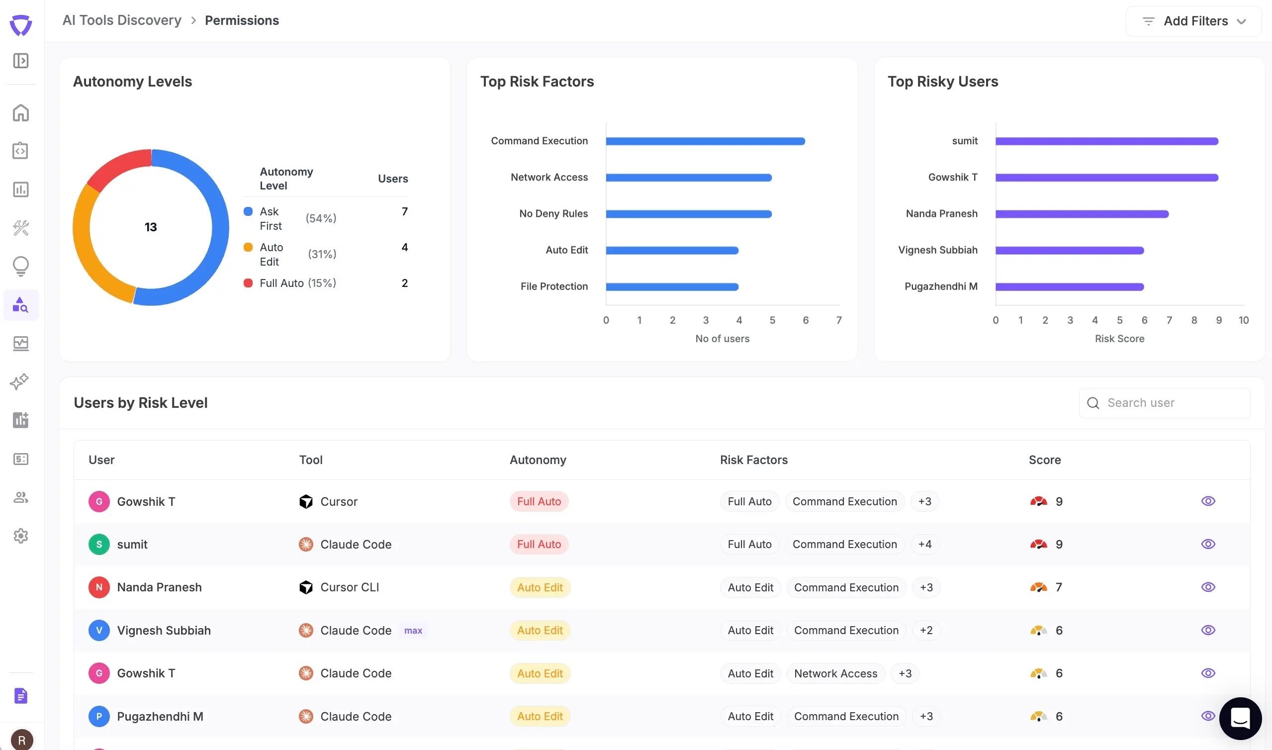Click eye icon for Vignesh Subbiah row
This screenshot has width=1272, height=750.
pyautogui.click(x=1208, y=630)
